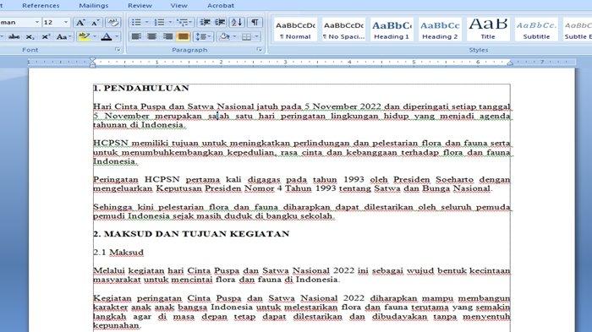
Task: Open the font size dropdown
Action: pyautogui.click(x=66, y=23)
